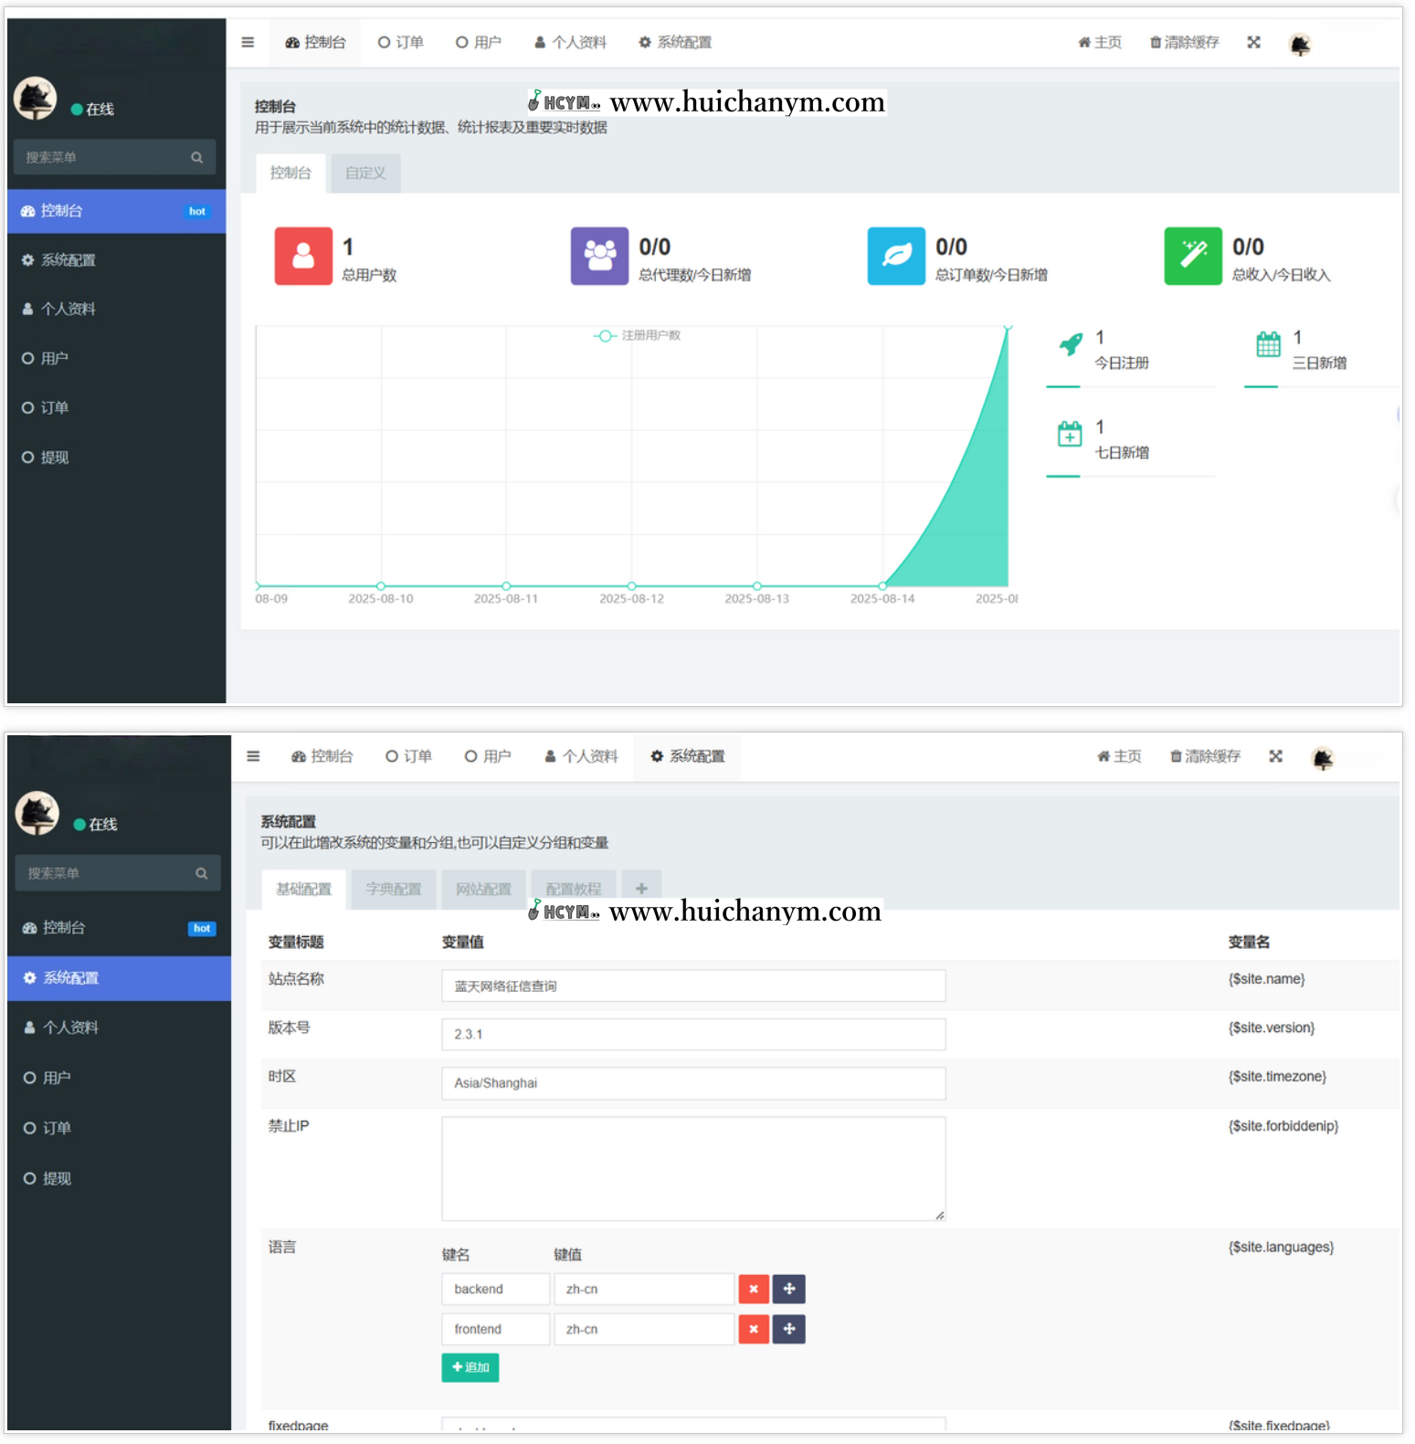Open the 字典配置 tab
The width and height of the screenshot is (1415, 1444).
tap(394, 889)
